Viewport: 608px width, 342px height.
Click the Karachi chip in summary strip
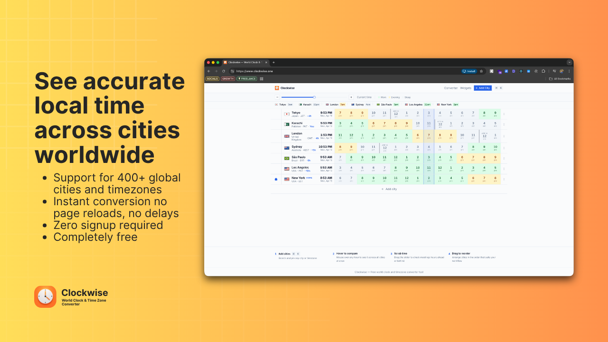(x=309, y=104)
